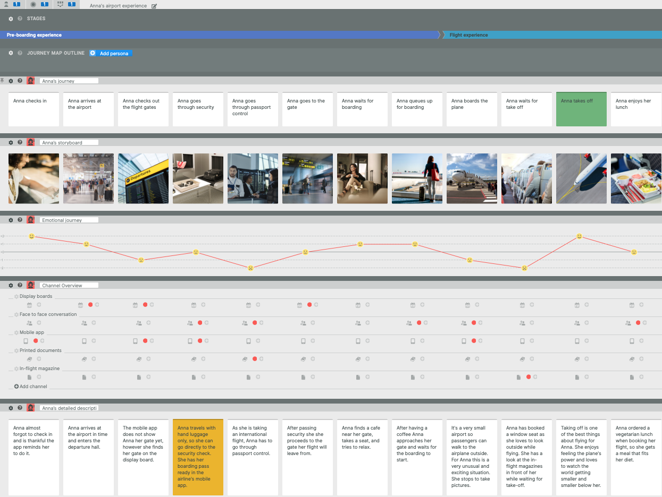Toggle the red dot in In-flight magazine row

point(529,377)
